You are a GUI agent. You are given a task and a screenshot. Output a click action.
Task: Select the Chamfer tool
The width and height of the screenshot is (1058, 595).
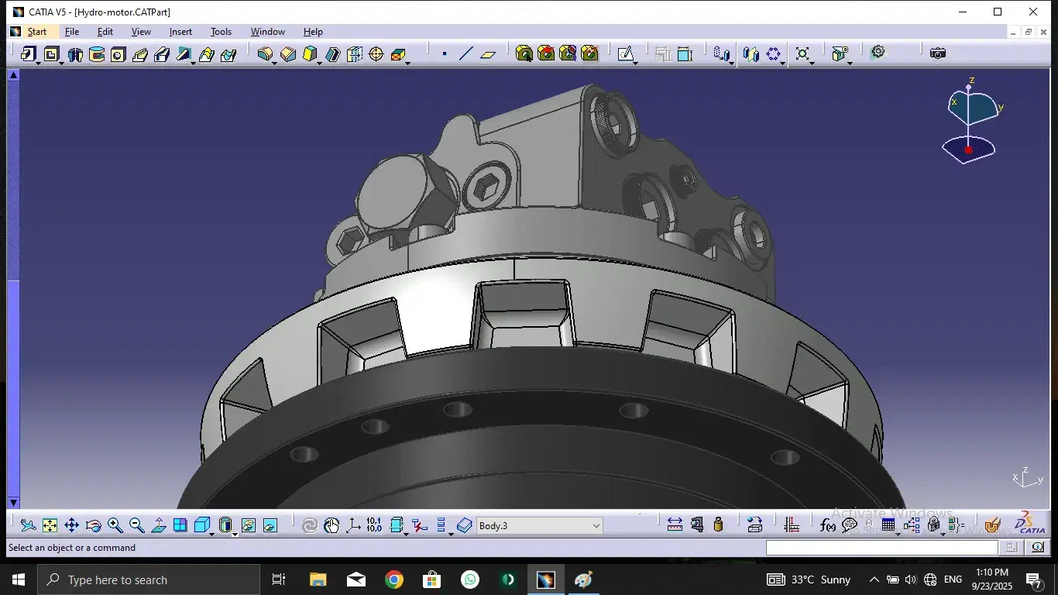pos(288,54)
